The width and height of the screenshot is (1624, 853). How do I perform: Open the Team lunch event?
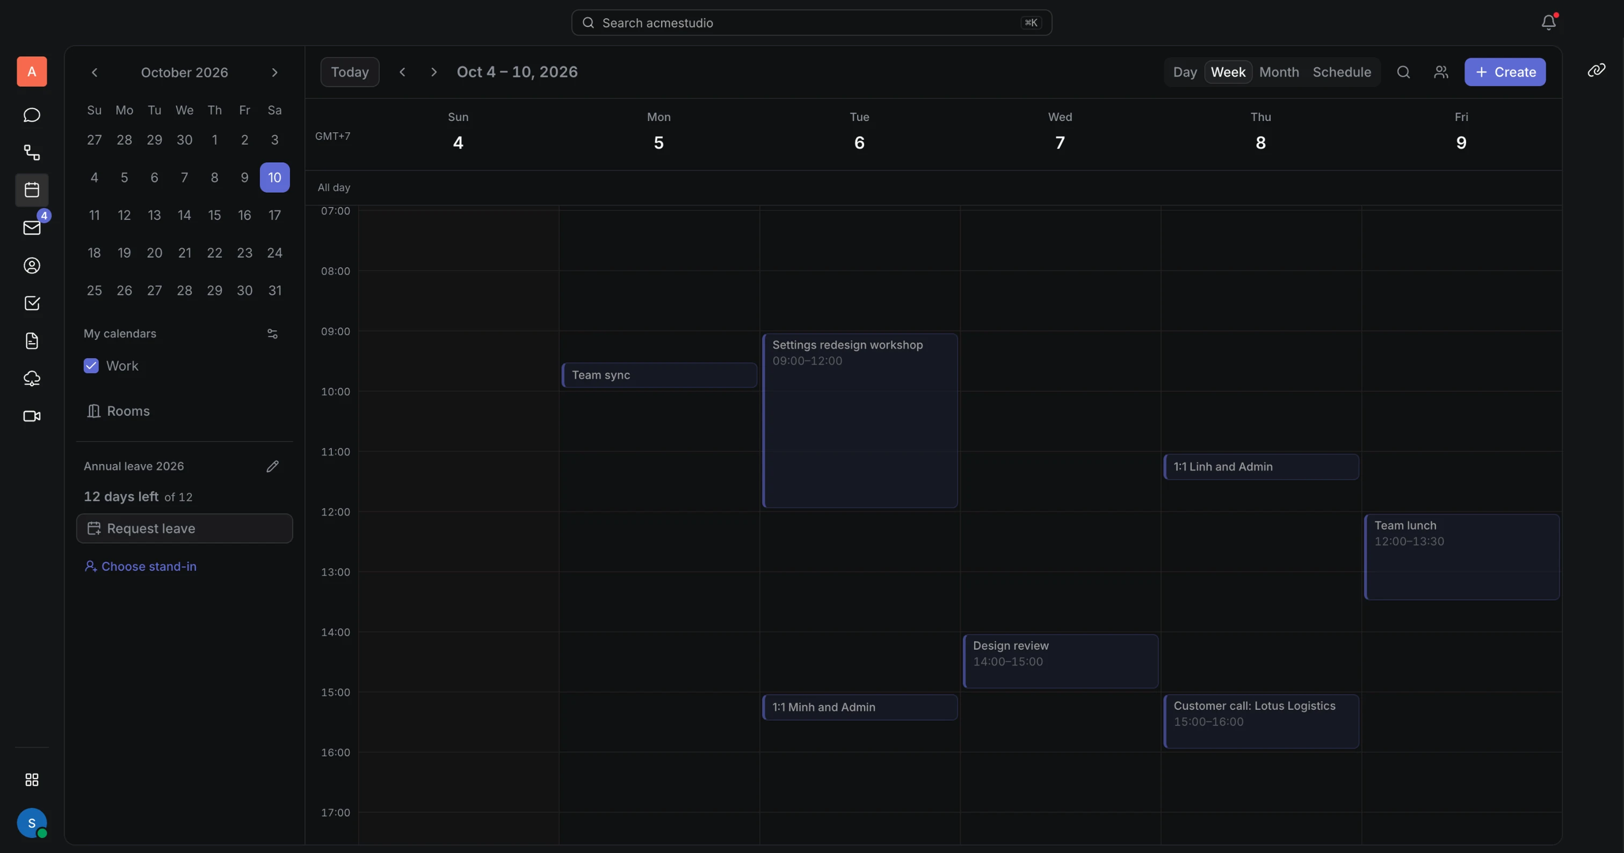click(x=1462, y=556)
